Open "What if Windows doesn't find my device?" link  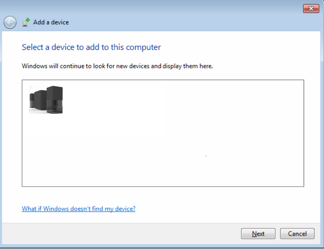pyautogui.click(x=78, y=209)
